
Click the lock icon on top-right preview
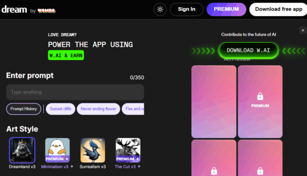pos(260,96)
